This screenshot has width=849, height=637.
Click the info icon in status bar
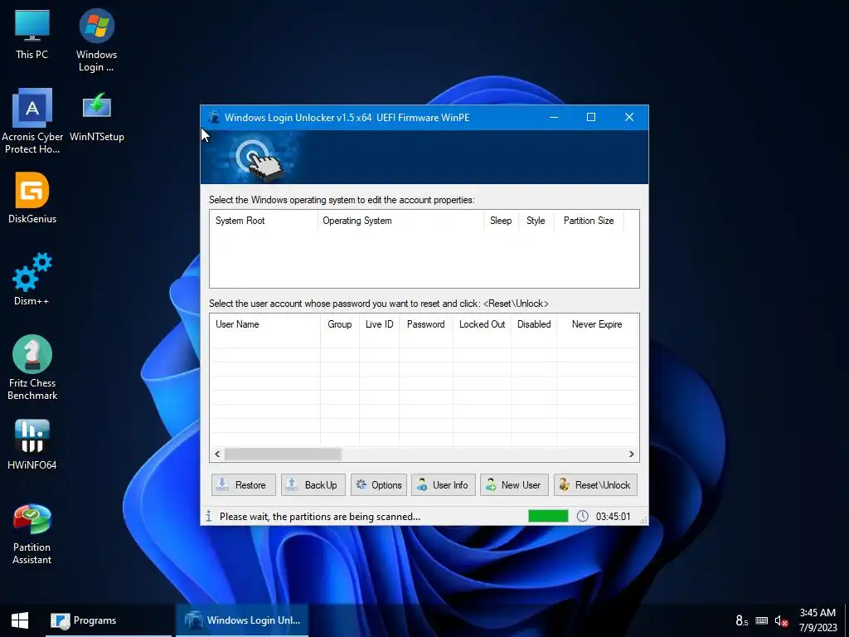pos(208,516)
